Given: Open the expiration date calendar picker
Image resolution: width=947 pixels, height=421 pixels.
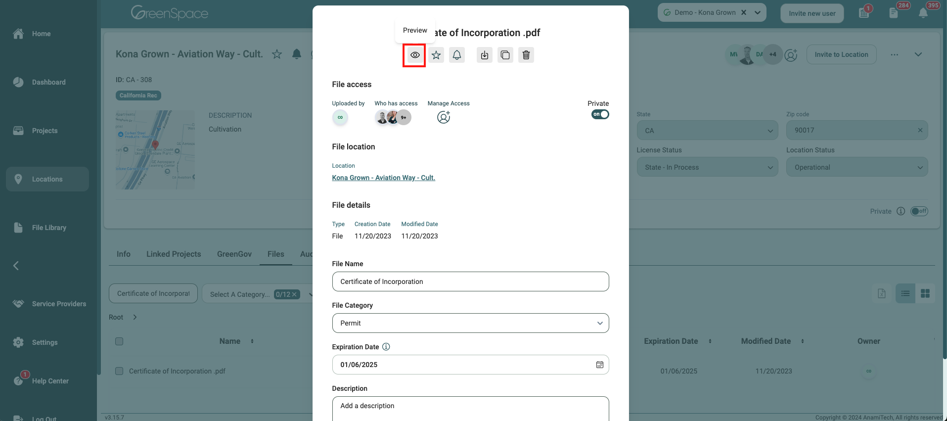Looking at the screenshot, I should click(599, 365).
